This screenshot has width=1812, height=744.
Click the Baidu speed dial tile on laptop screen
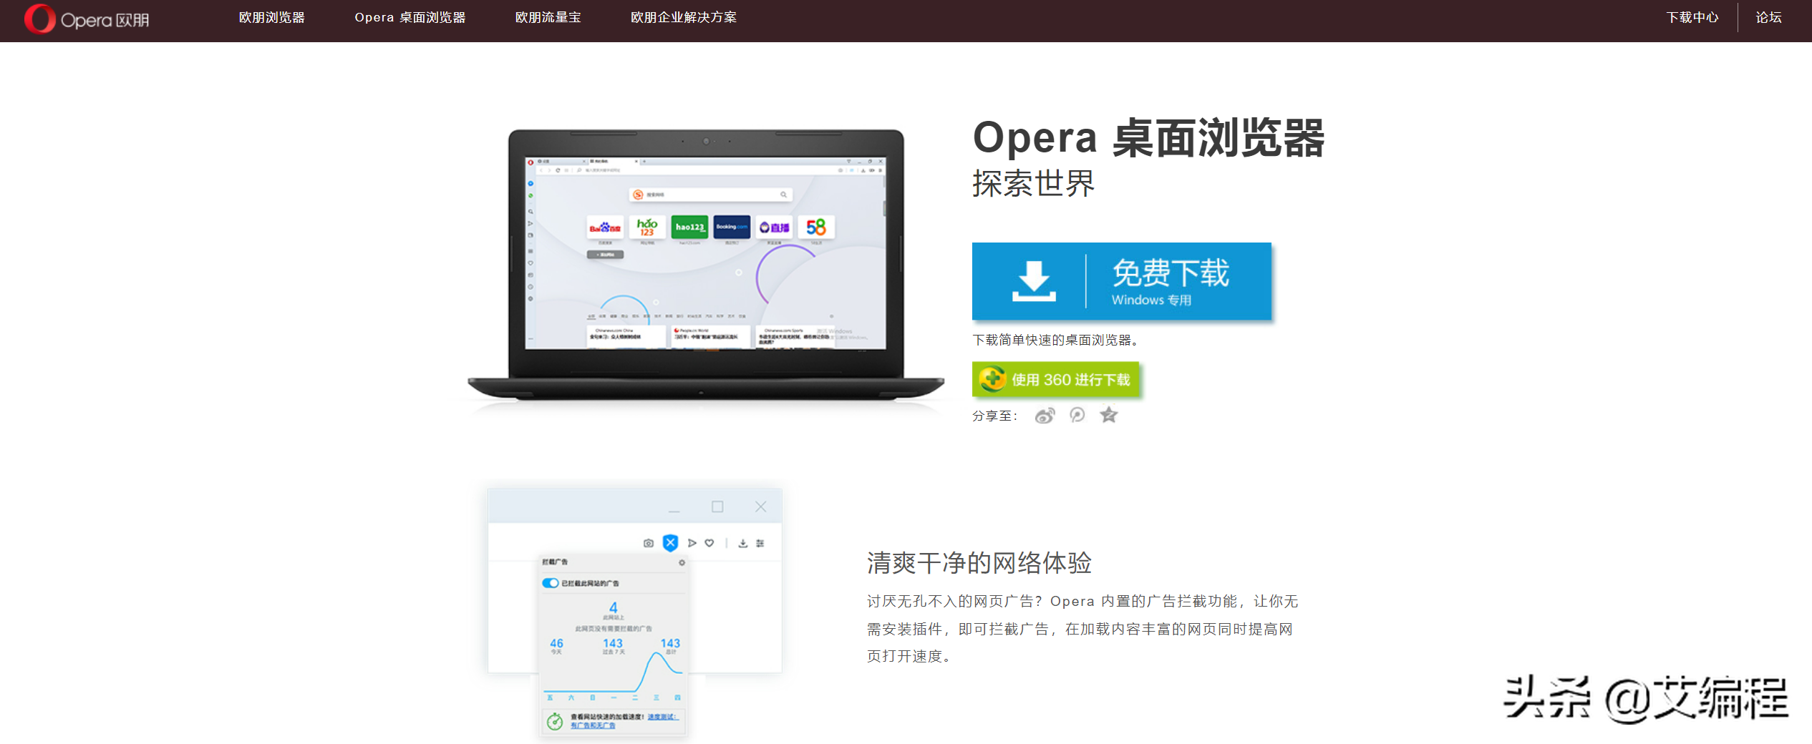pyautogui.click(x=605, y=227)
